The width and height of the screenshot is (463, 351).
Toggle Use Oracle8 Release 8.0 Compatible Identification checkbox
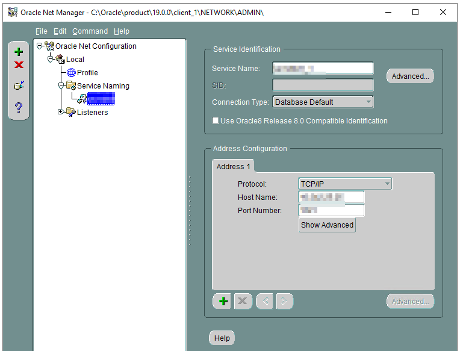(x=216, y=120)
